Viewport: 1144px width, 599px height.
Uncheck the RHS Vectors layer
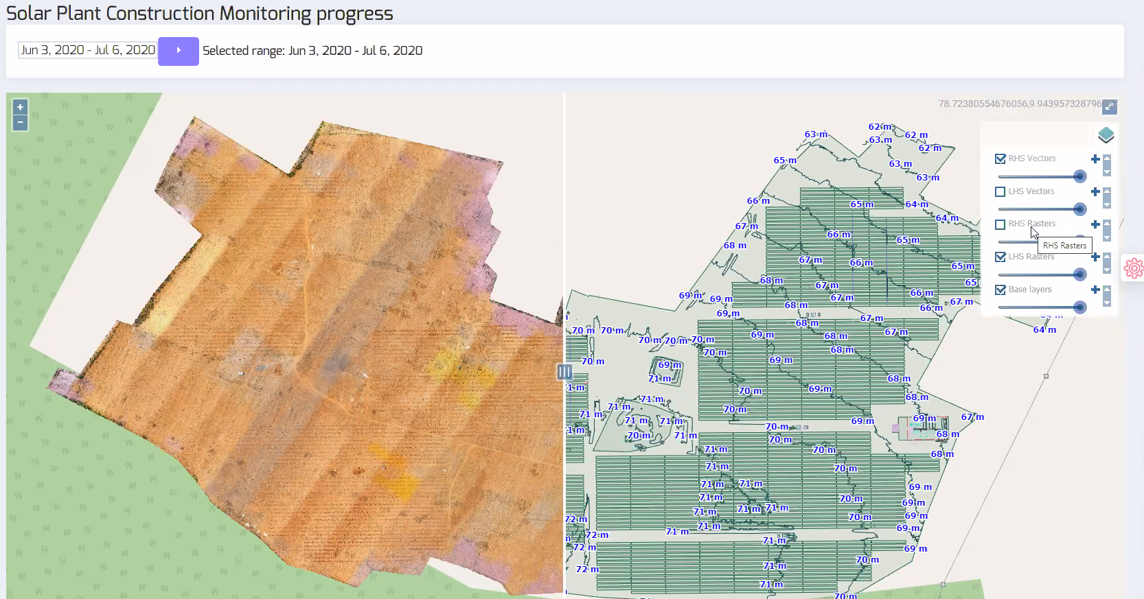point(1000,158)
